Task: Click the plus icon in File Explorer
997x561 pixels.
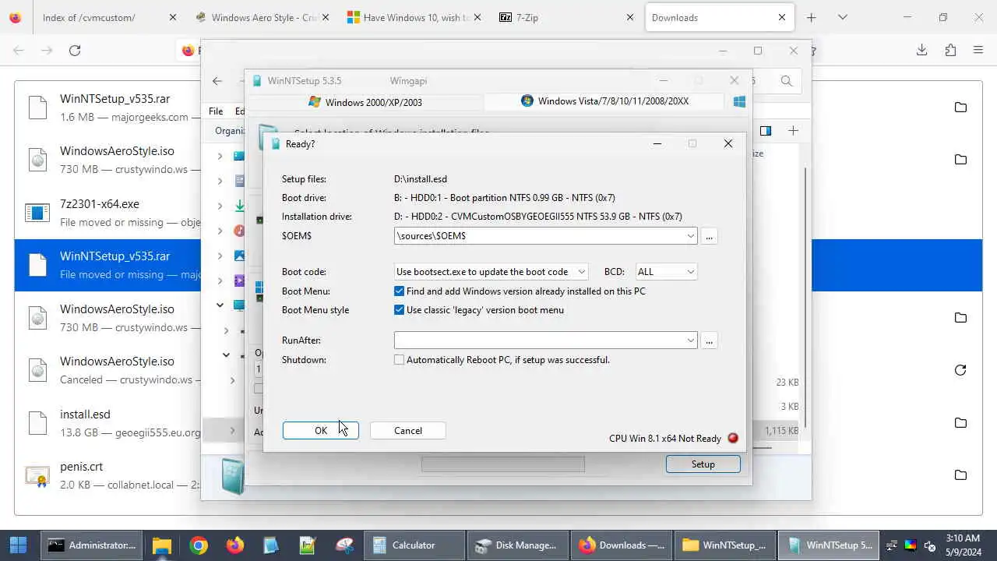Action: [793, 131]
